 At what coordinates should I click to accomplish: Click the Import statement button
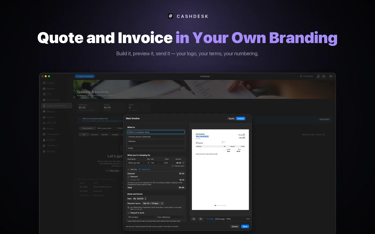[x=85, y=76]
